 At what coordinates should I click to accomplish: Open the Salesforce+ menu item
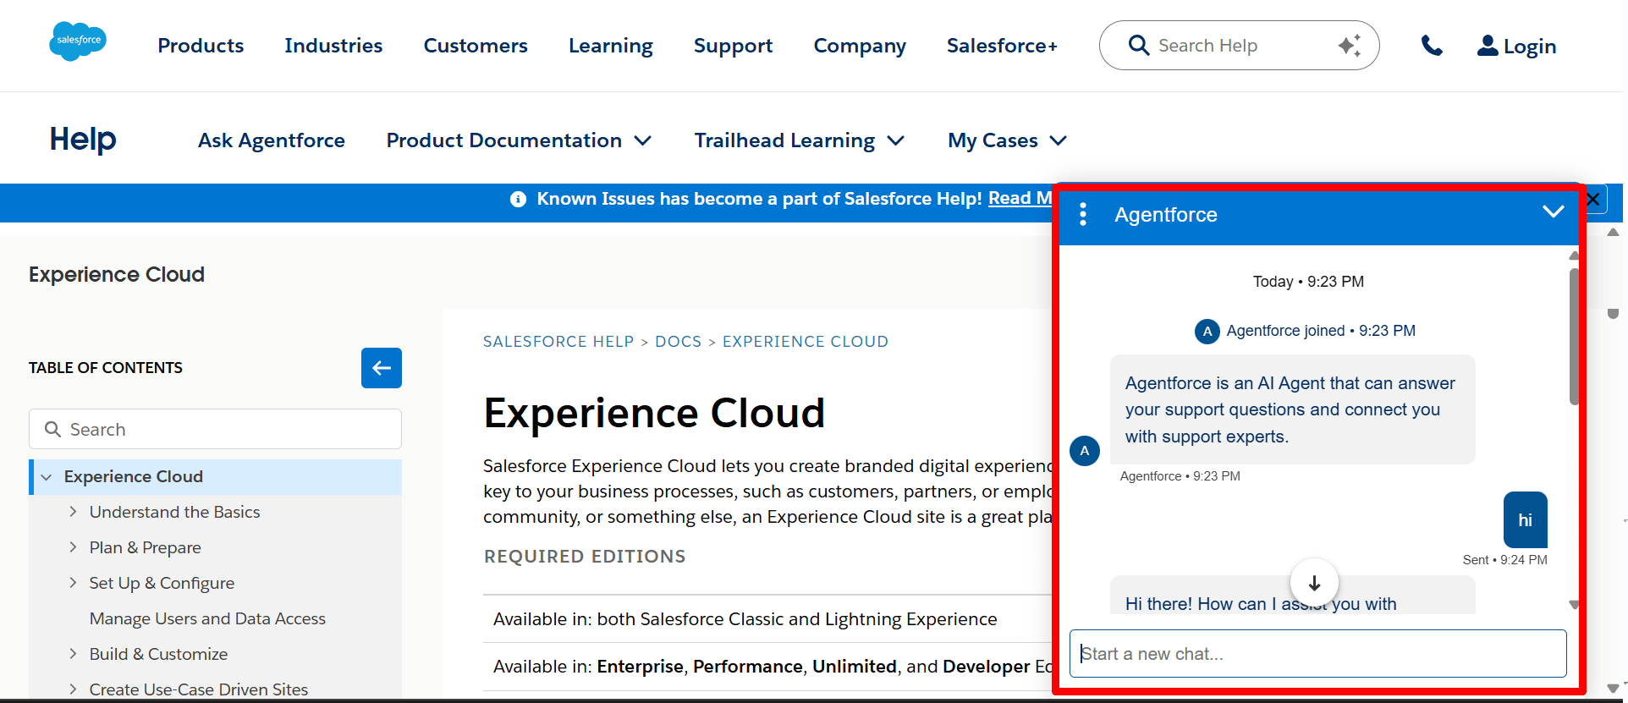point(1002,46)
